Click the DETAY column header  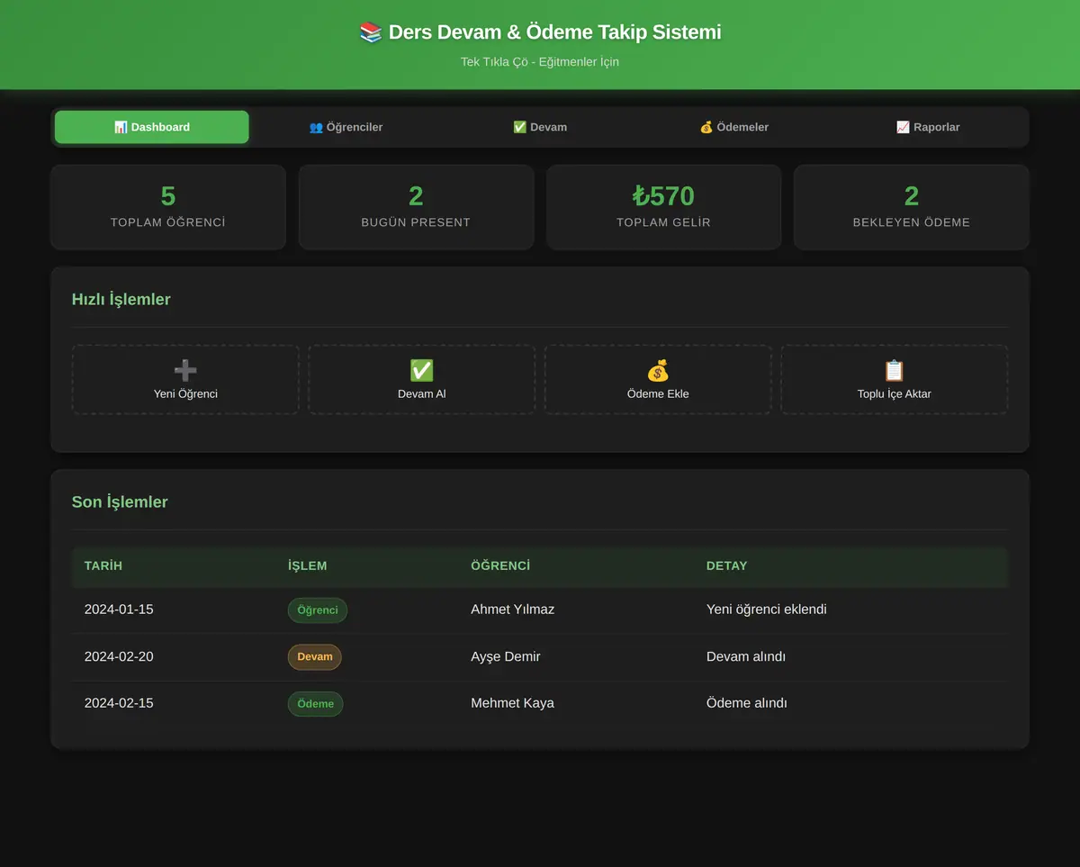pos(727,565)
